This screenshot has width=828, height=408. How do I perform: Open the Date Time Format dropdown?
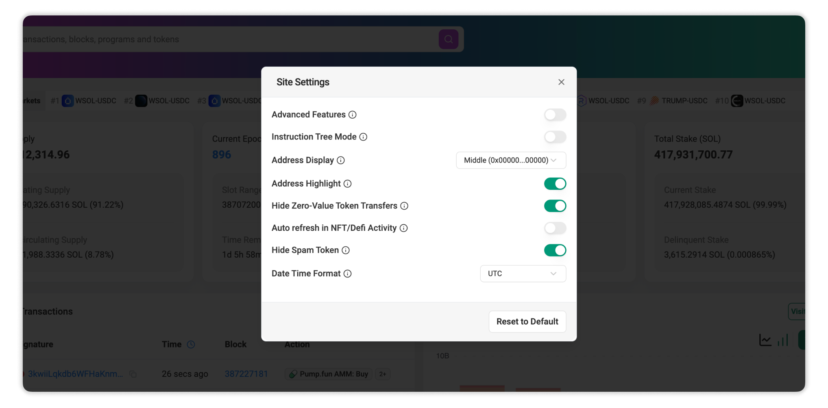pos(523,273)
